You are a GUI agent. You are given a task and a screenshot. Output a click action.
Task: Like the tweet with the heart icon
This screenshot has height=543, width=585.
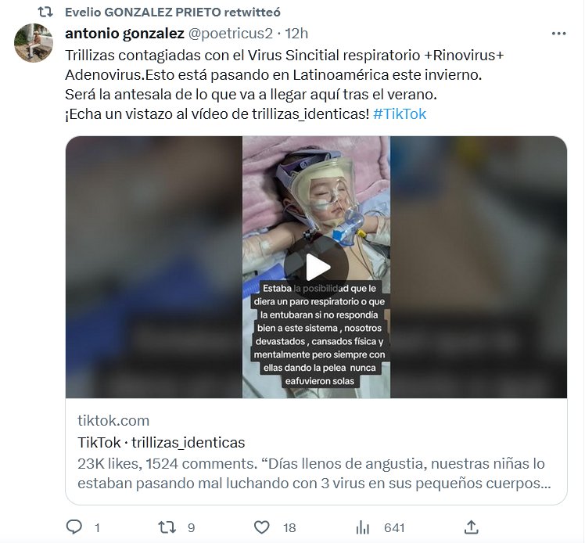click(261, 527)
